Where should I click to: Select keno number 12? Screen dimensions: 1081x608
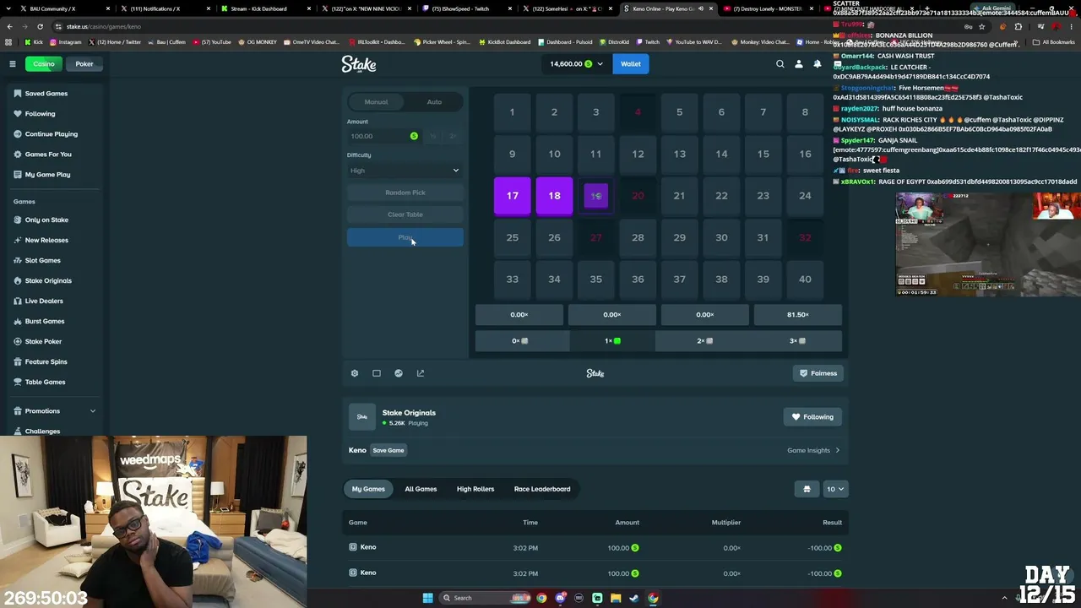(x=638, y=154)
